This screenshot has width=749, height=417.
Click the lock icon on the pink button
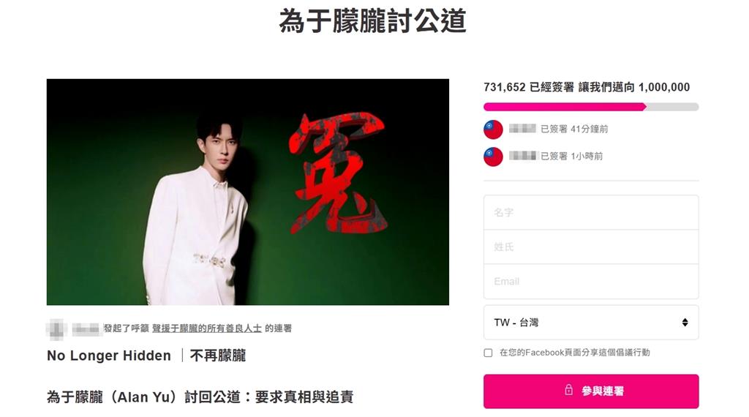click(x=568, y=390)
